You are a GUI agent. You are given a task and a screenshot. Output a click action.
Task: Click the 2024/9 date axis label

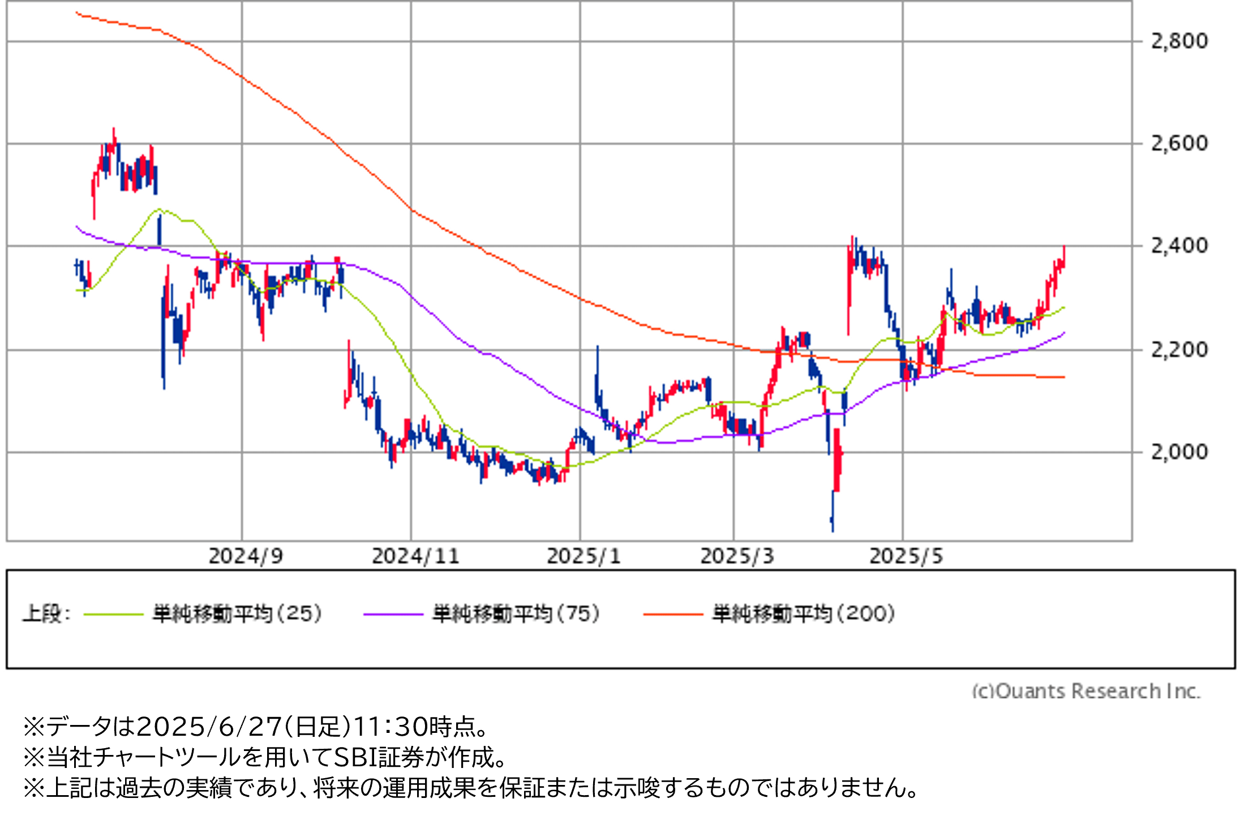click(x=246, y=556)
